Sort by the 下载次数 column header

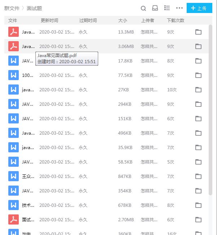[175, 21]
